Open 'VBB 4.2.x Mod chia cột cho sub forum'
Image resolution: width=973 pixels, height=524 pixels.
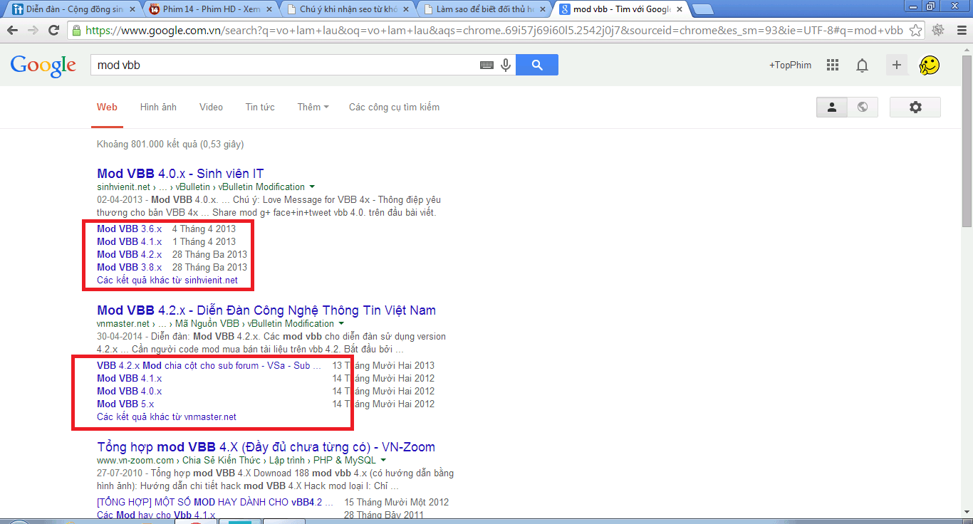pyautogui.click(x=209, y=365)
